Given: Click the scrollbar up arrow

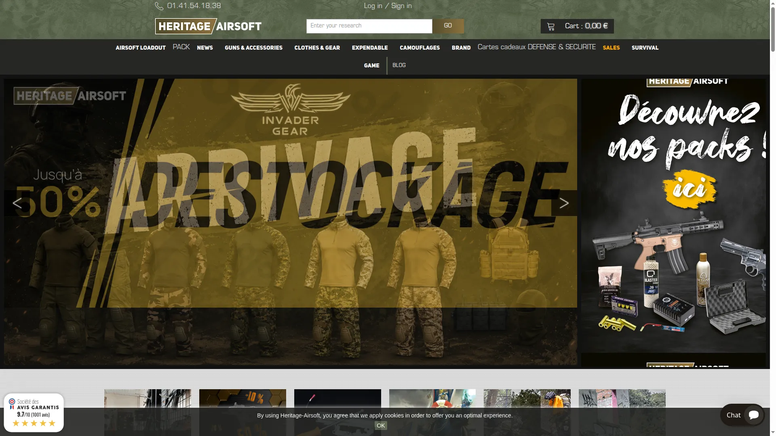Looking at the screenshot, I should 773,3.
